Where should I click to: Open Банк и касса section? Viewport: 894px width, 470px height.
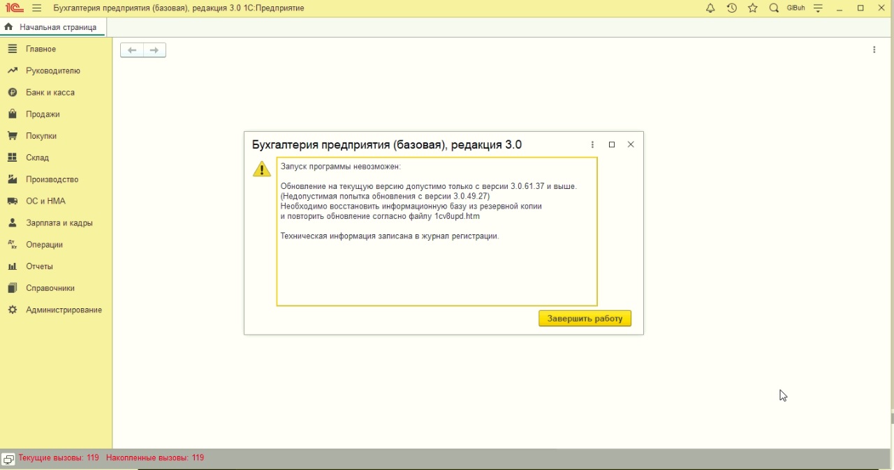pos(56,93)
